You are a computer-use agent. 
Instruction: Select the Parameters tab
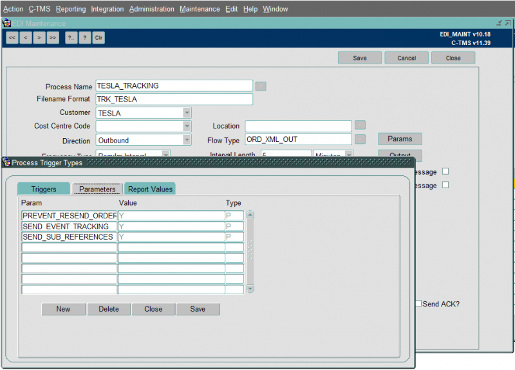(x=97, y=189)
